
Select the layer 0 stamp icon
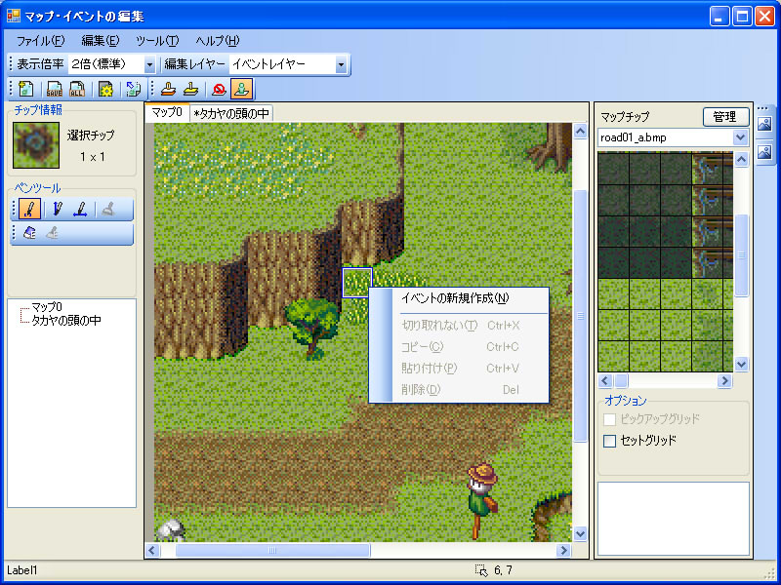point(168,89)
